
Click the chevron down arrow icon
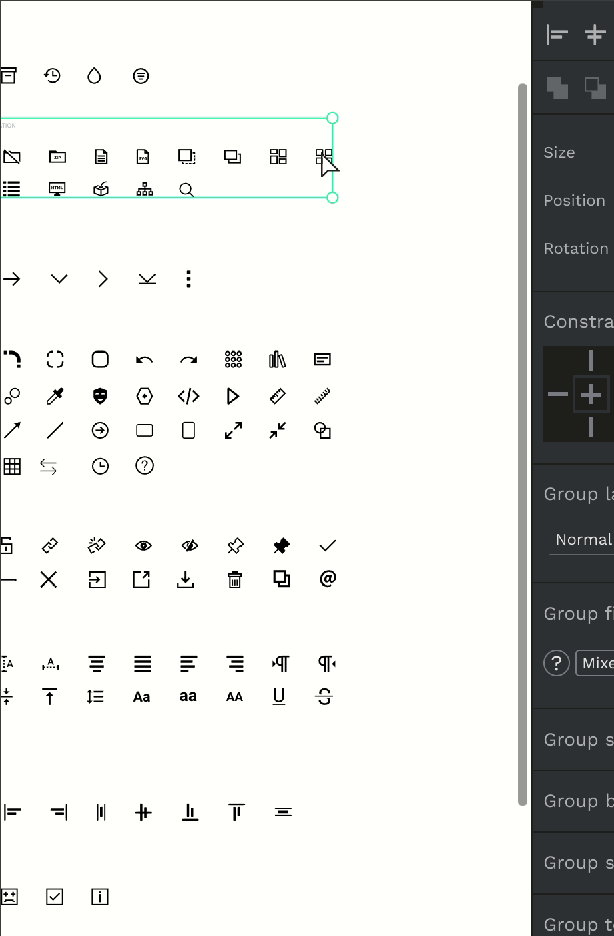(x=59, y=278)
